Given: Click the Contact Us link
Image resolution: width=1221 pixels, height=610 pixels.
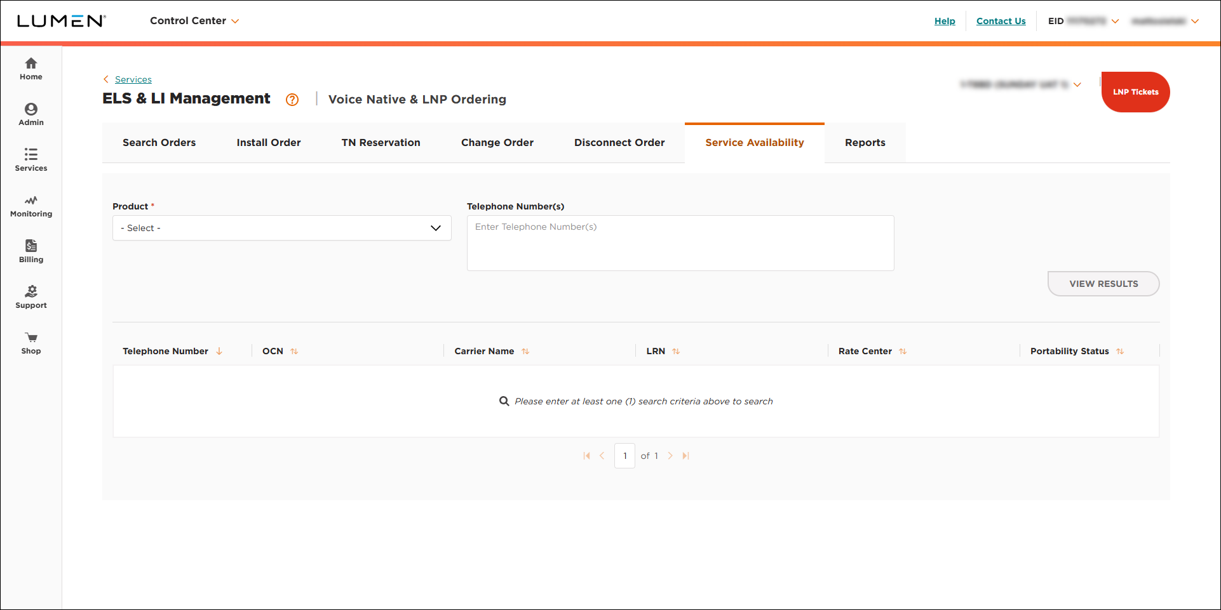Looking at the screenshot, I should (1001, 21).
